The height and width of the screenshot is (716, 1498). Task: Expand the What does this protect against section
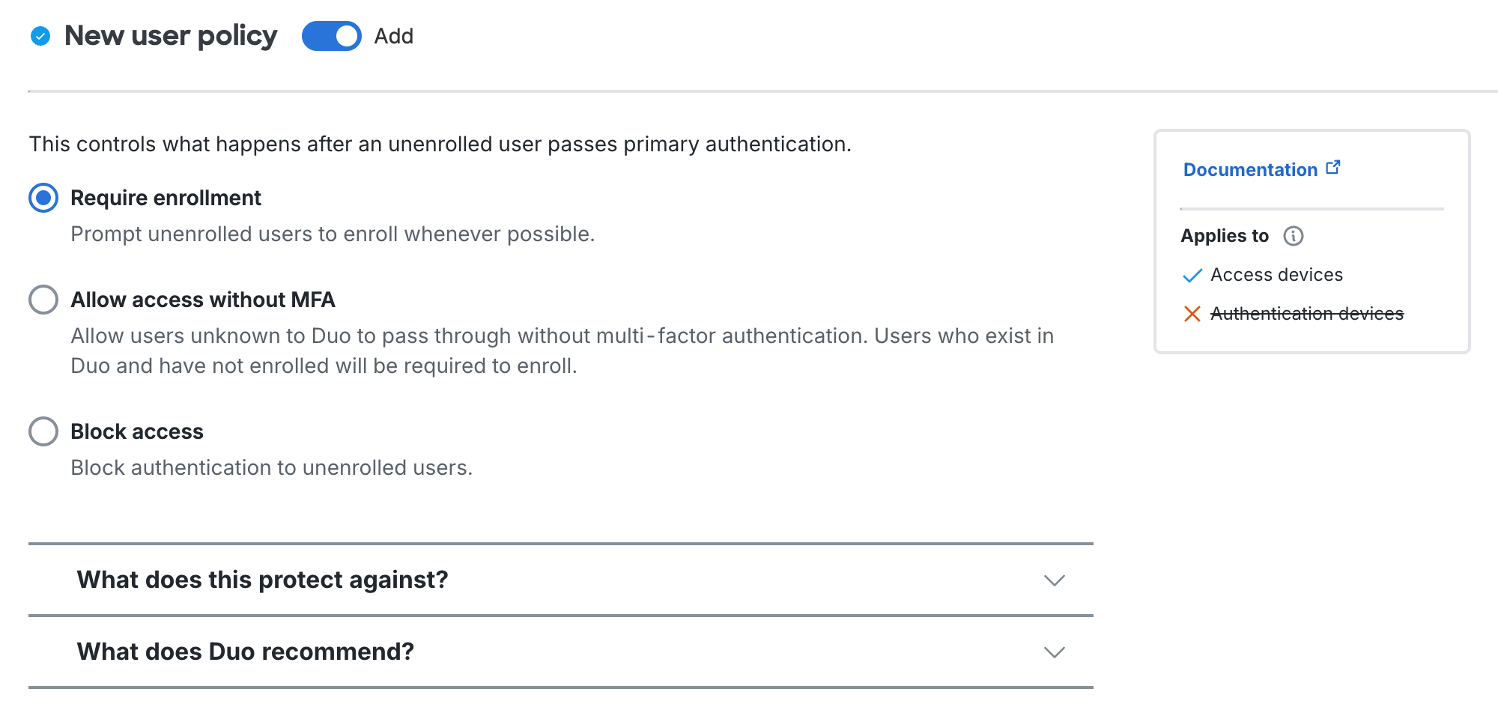click(262, 579)
